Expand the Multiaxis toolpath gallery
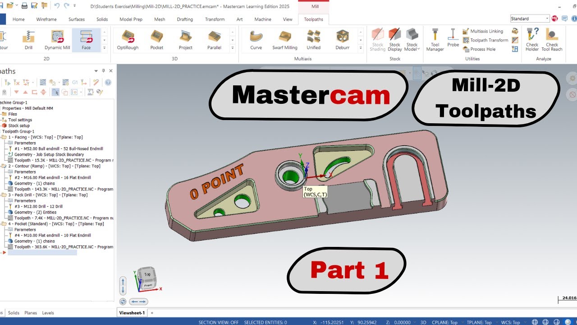 click(x=361, y=47)
